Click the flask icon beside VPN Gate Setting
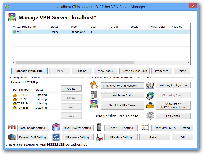Image resolution: width=204 pixels, height=155 pixels. tap(99, 137)
